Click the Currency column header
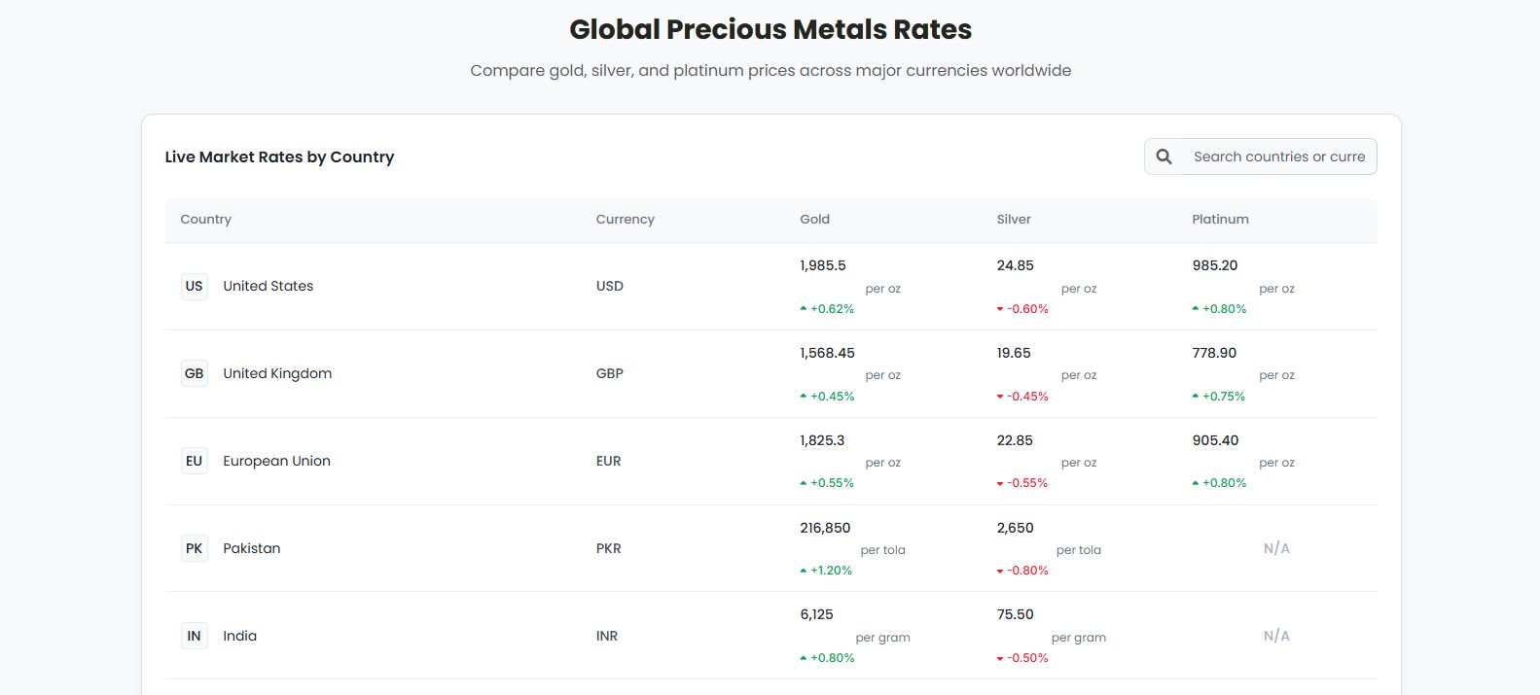 coord(626,220)
